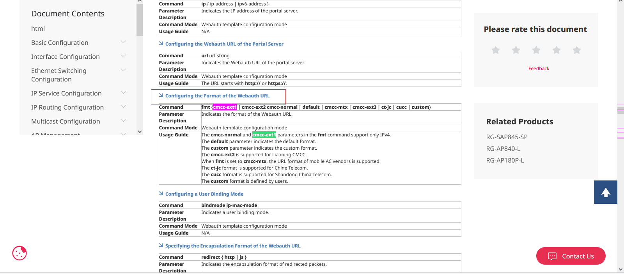Rate document with second star
The image size is (624, 274).
[516, 50]
